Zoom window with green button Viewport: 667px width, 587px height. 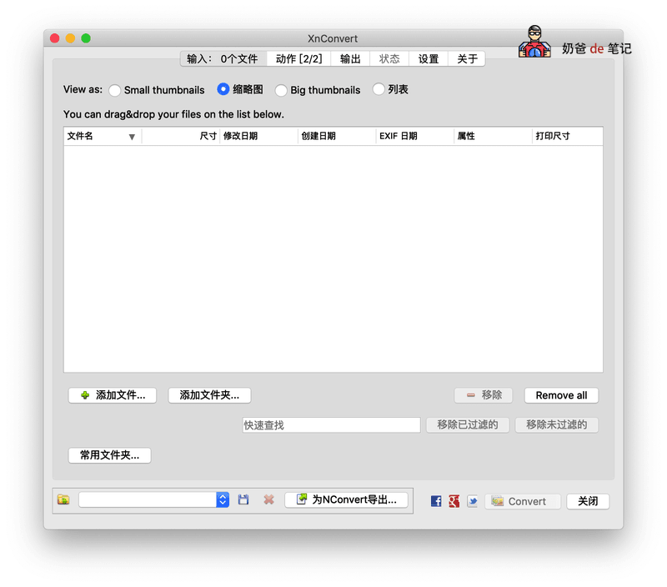point(86,38)
